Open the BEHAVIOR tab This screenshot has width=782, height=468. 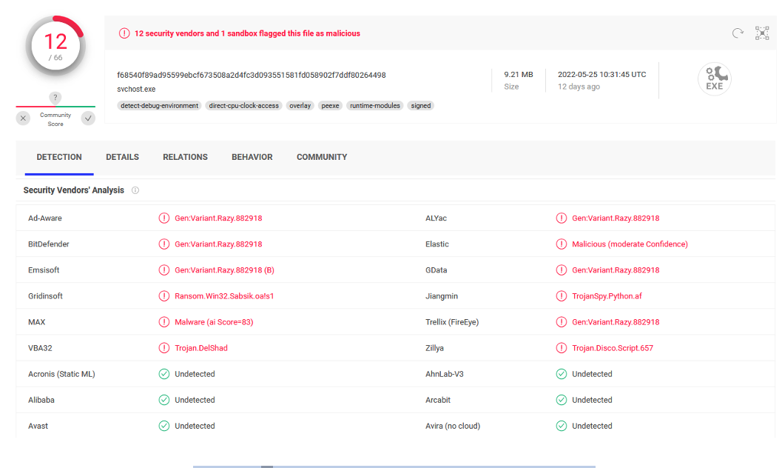pos(252,157)
